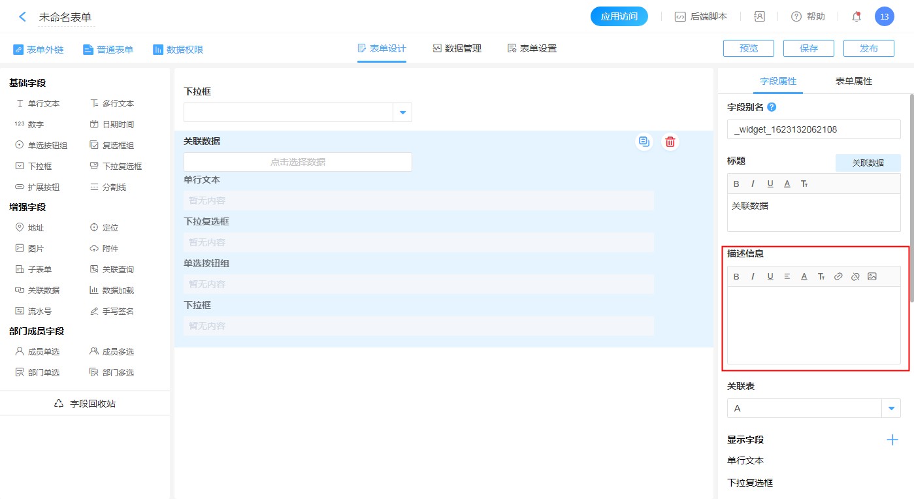Switch to the 表单属性 tab
The width and height of the screenshot is (914, 499).
pos(853,81)
